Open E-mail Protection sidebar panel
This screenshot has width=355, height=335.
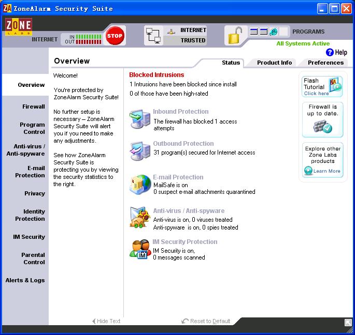tap(30, 172)
